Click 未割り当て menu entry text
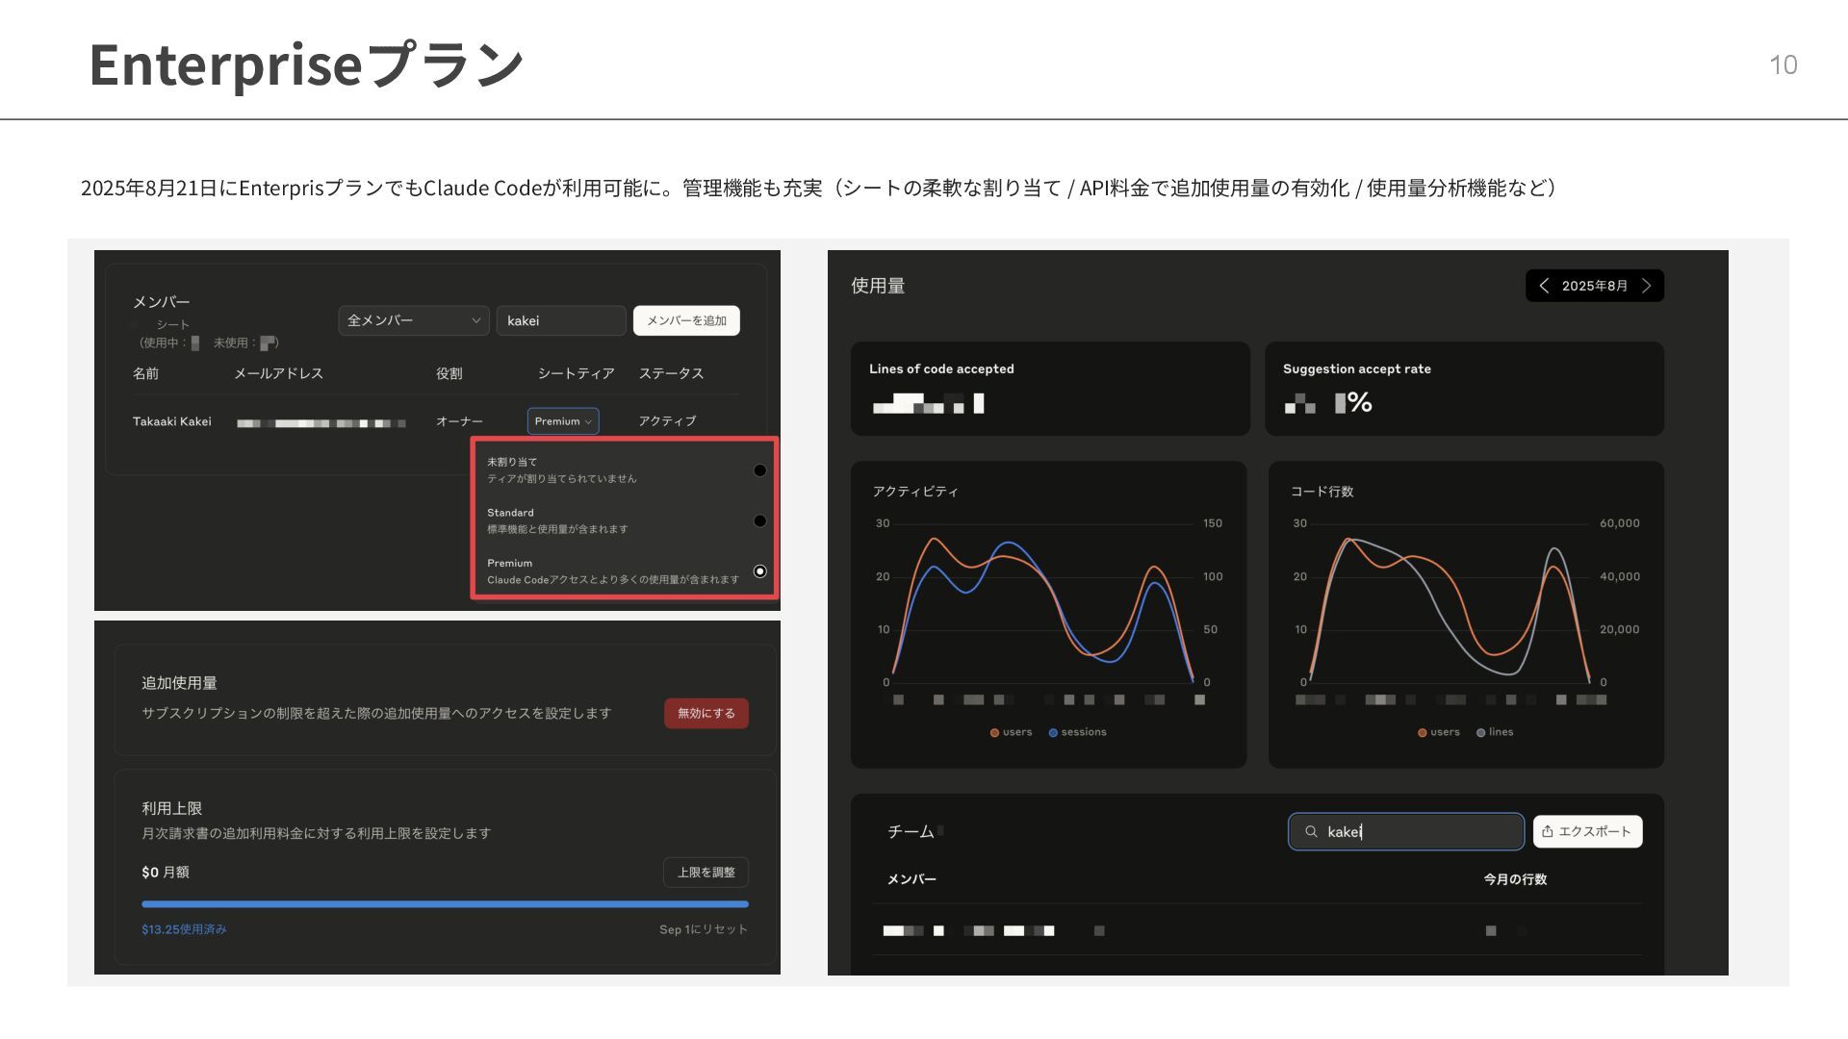This screenshot has width=1848, height=1039. click(512, 462)
